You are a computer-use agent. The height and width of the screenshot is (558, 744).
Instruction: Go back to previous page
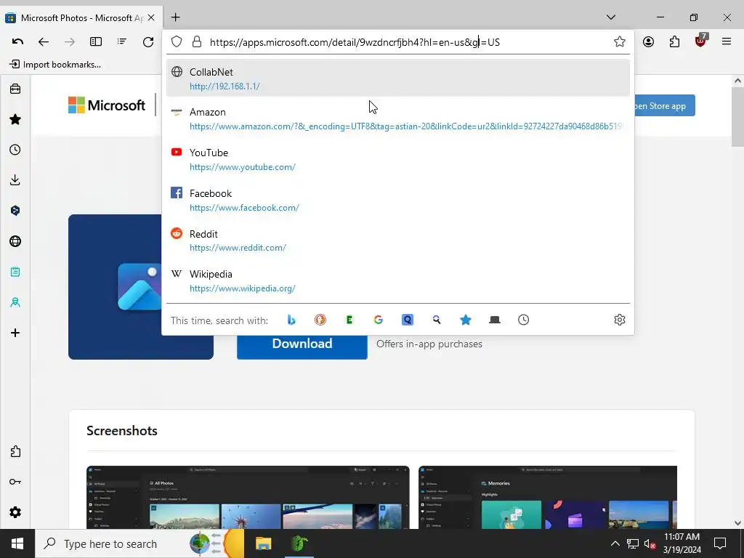(44, 41)
